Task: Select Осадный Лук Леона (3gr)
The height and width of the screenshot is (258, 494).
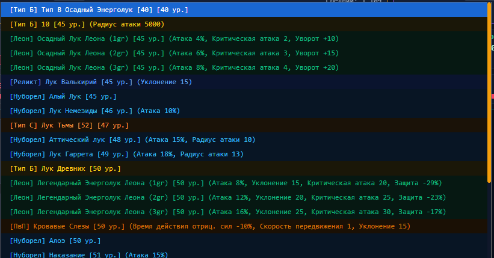Action: [244, 68]
